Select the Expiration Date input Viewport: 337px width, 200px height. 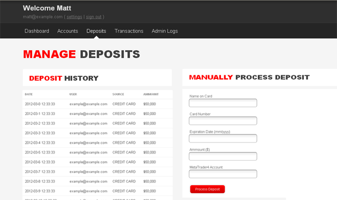pyautogui.click(x=223, y=139)
